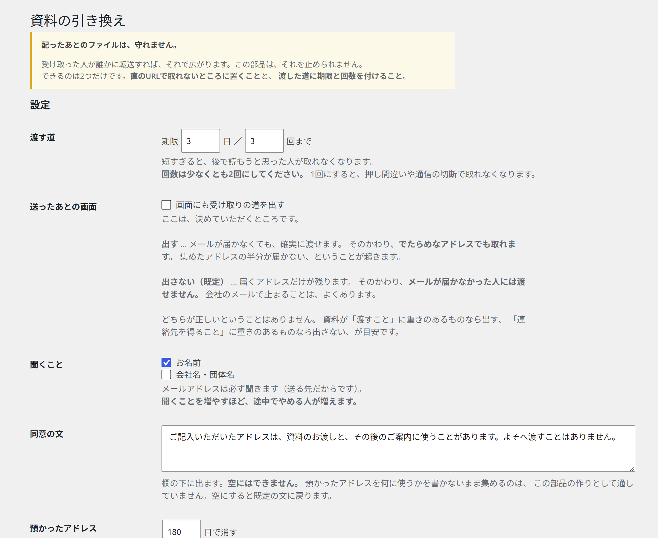Screen dimensions: 658x538
Task: Check the 会社名・団体名 checkbox
Action: (166, 375)
